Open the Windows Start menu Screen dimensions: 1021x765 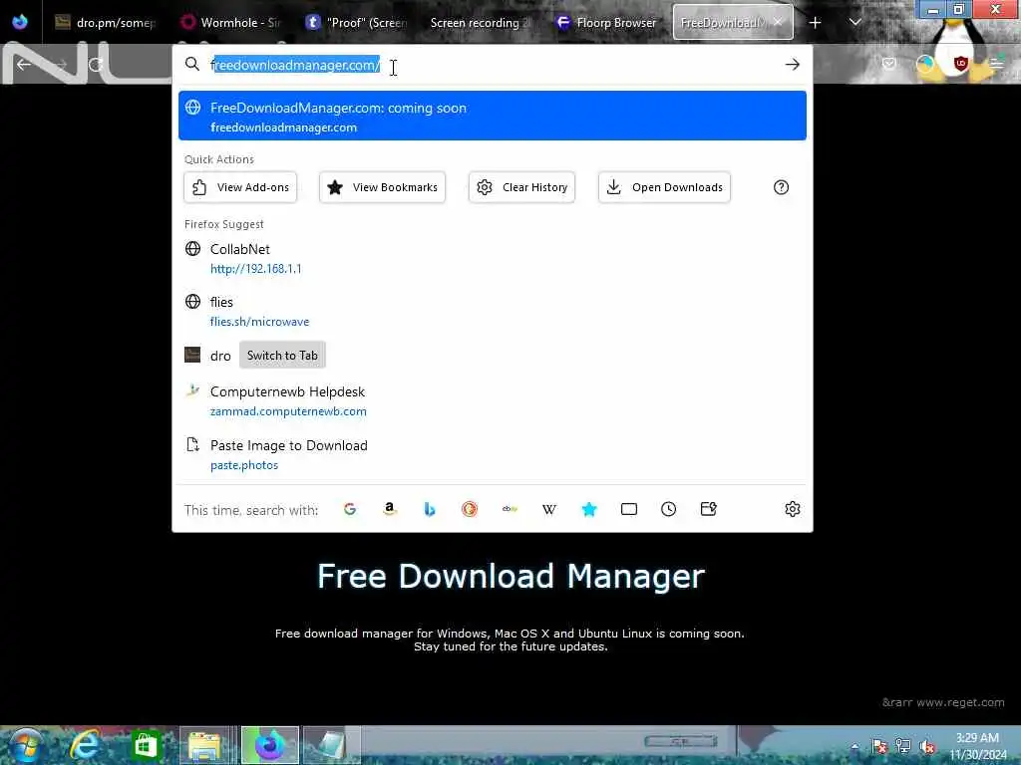[25, 745]
